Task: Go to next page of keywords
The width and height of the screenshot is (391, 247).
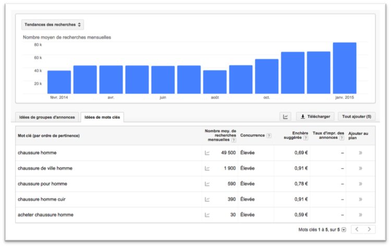Action: (369, 229)
